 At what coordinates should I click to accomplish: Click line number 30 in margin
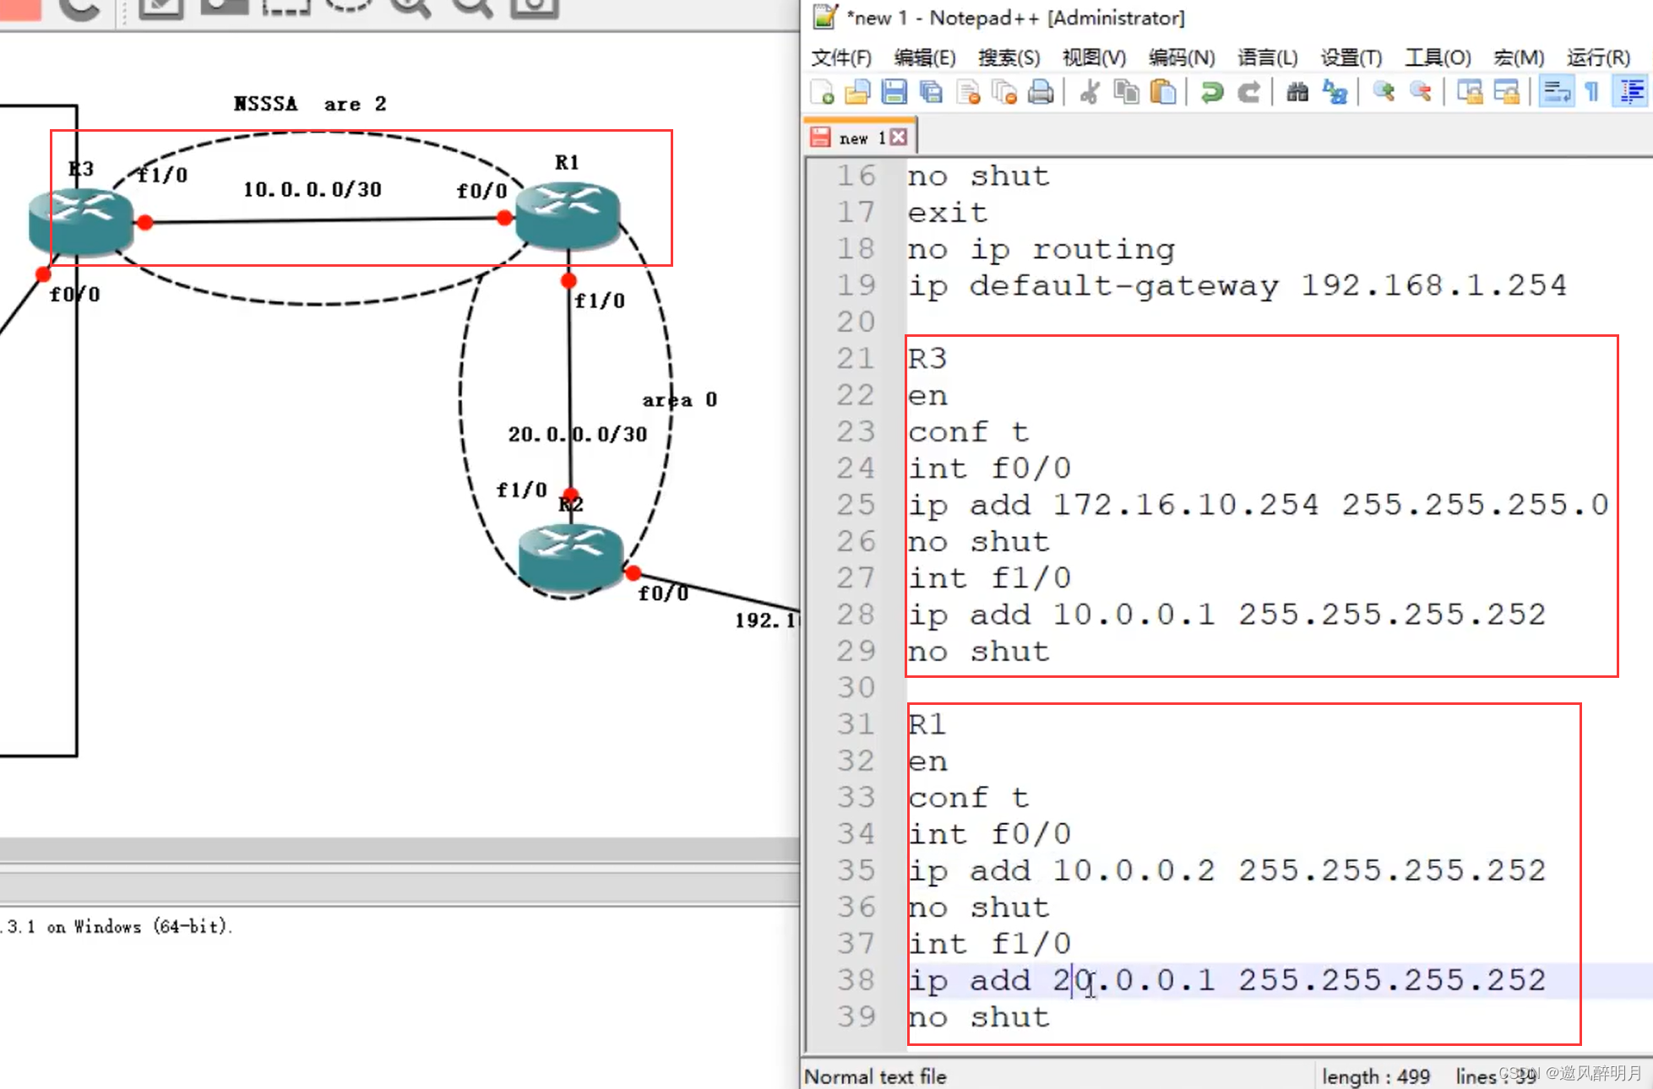[856, 687]
